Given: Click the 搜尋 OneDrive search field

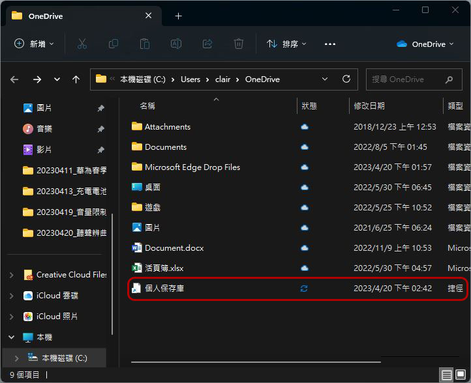Looking at the screenshot, I should (x=414, y=79).
